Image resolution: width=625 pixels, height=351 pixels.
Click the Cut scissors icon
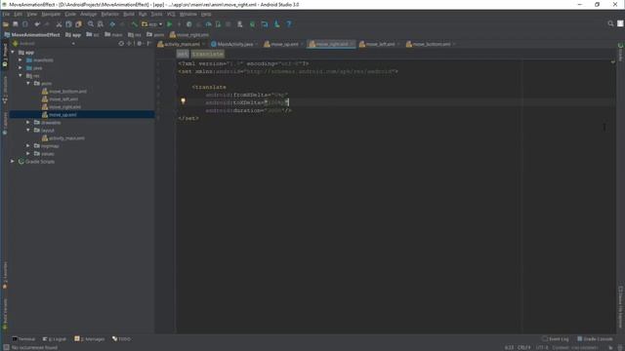[x=59, y=24]
